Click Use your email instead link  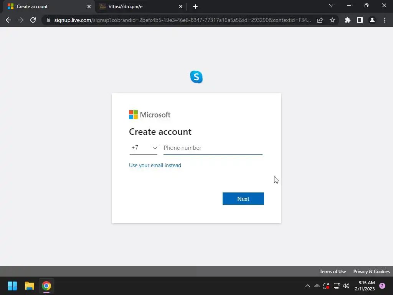tap(155, 165)
